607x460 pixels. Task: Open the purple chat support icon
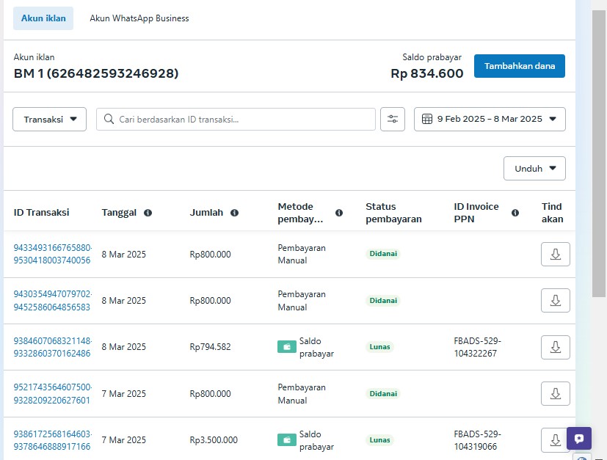coord(579,439)
